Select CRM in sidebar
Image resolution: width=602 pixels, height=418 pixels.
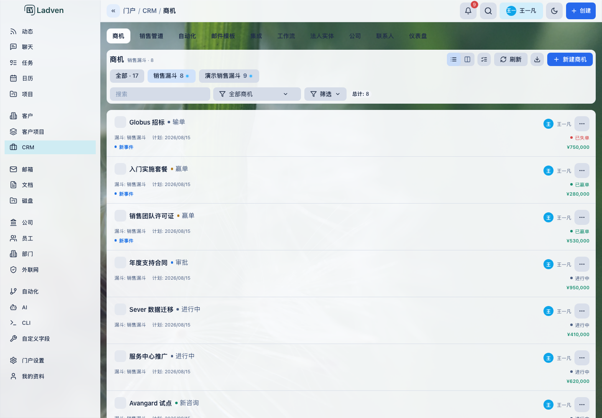50,147
